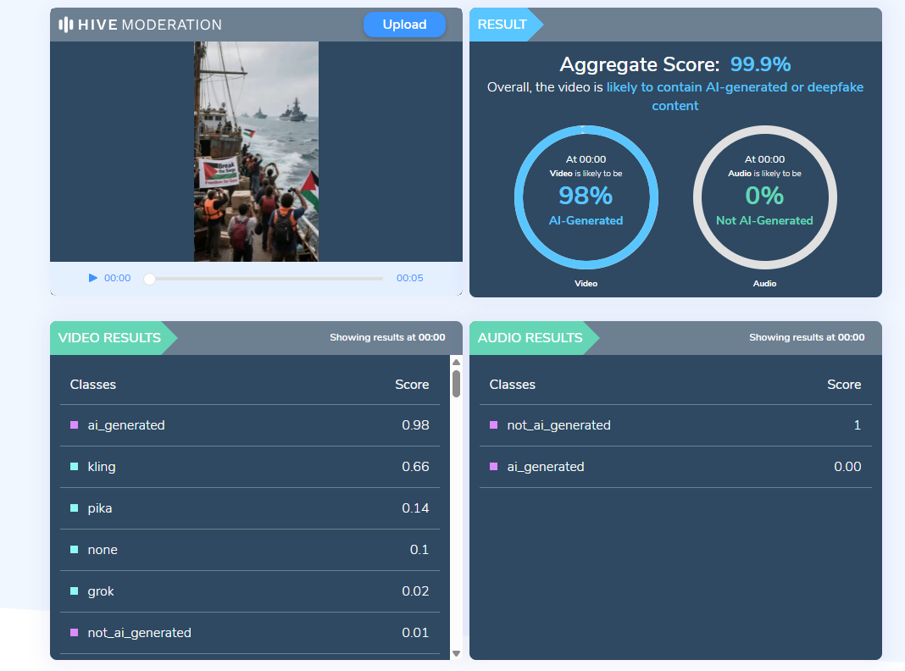The height and width of the screenshot is (671, 905).
Task: Click the kling class color marker
Action: click(x=75, y=467)
